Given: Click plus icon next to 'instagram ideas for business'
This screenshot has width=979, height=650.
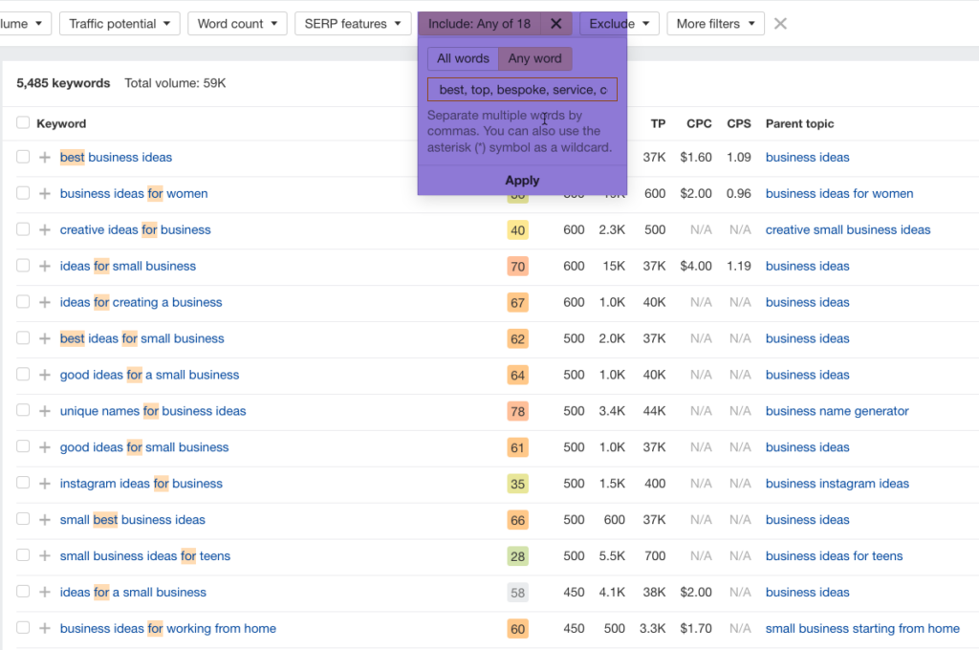Looking at the screenshot, I should 44,485.
